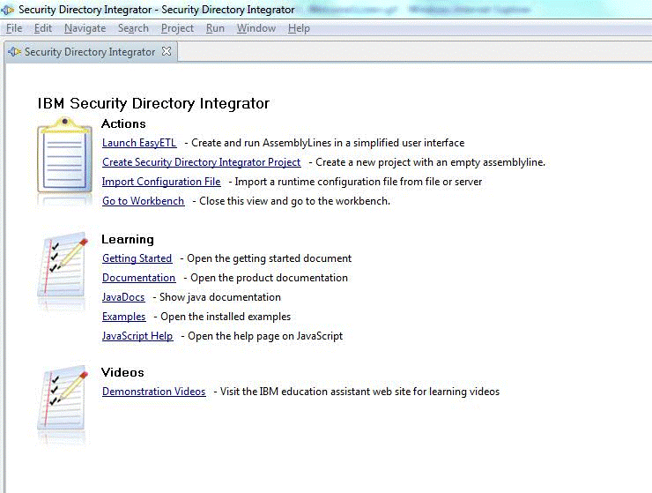Open the Demonstration Videos link

pyautogui.click(x=154, y=392)
